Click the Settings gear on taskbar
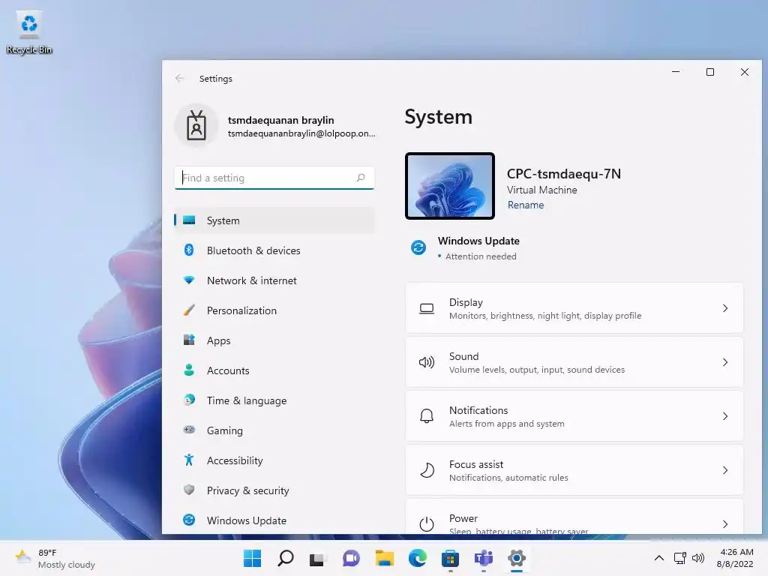Viewport: 768px width, 576px height. (x=516, y=558)
